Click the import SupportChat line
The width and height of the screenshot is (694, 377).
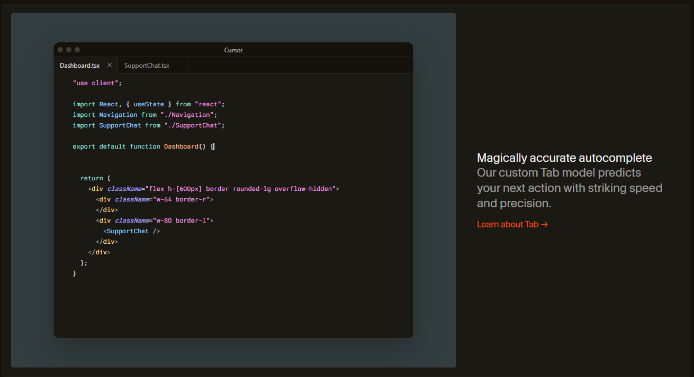click(x=149, y=125)
